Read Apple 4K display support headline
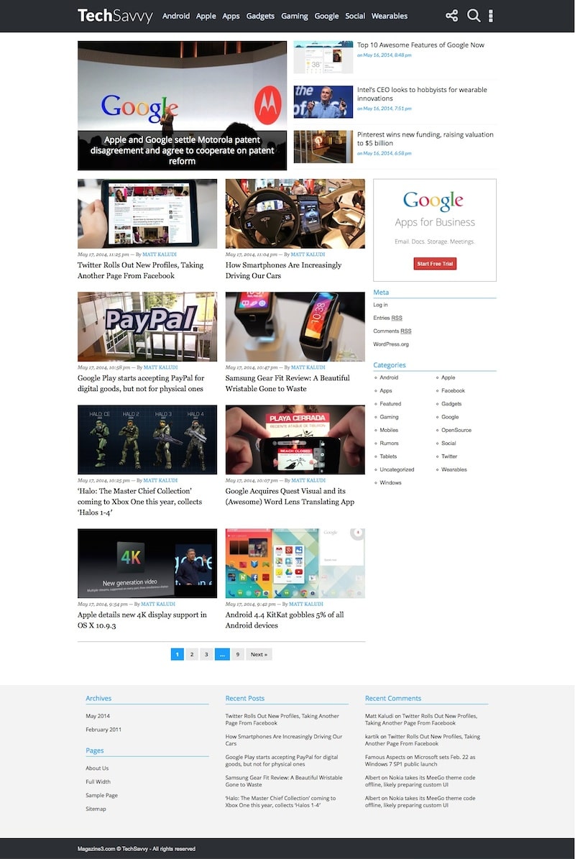The width and height of the screenshot is (575, 859). coord(142,620)
